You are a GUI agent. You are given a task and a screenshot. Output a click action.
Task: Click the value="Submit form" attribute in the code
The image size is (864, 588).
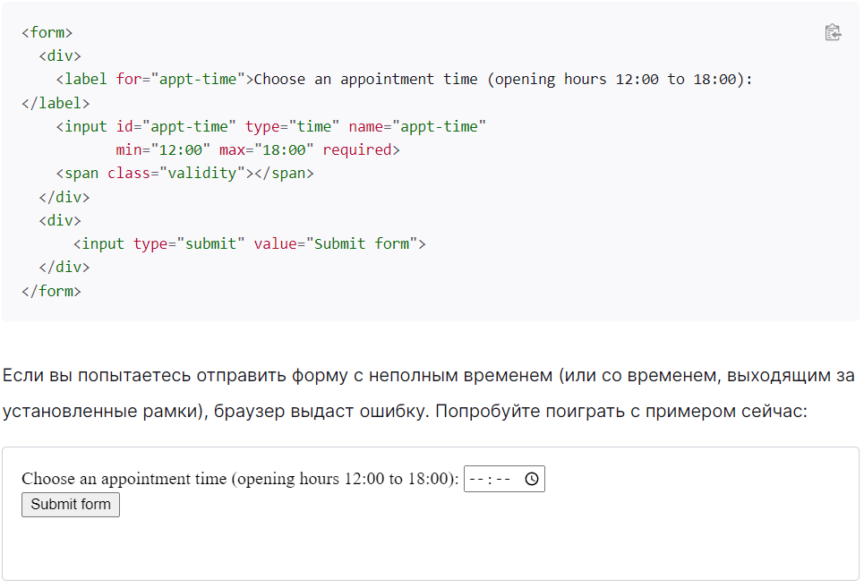[336, 244]
